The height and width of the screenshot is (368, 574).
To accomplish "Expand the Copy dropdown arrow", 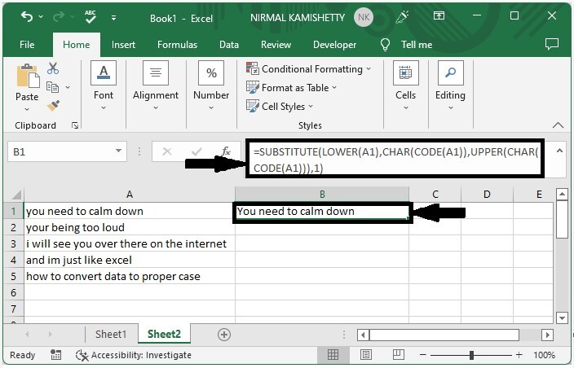I will 68,87.
